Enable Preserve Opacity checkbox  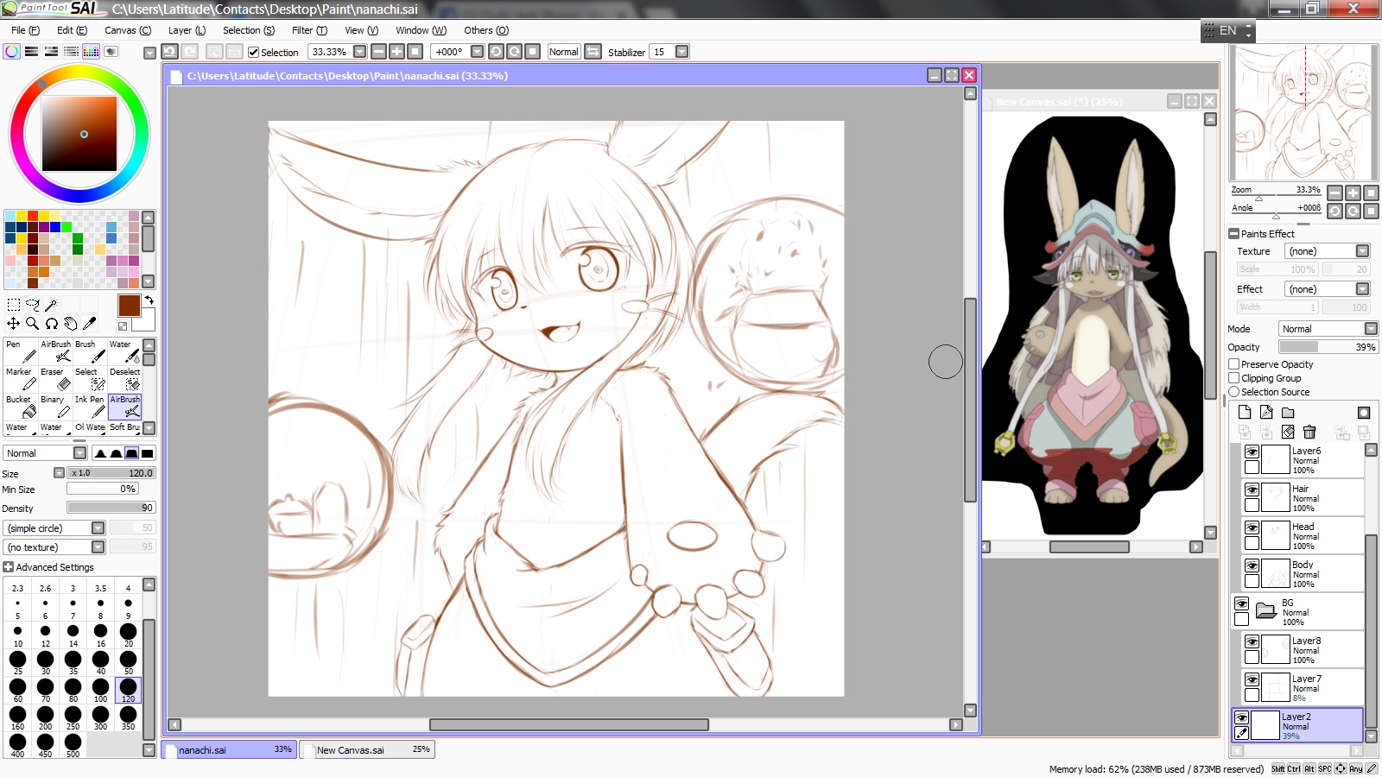pos(1234,364)
